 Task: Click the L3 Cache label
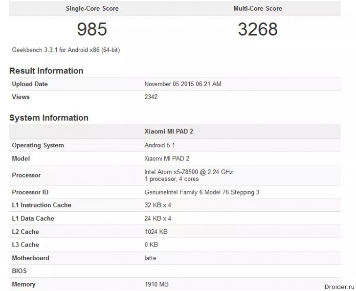click(25, 245)
